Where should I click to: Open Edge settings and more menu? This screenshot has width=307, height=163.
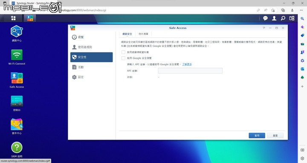(x=301, y=10)
